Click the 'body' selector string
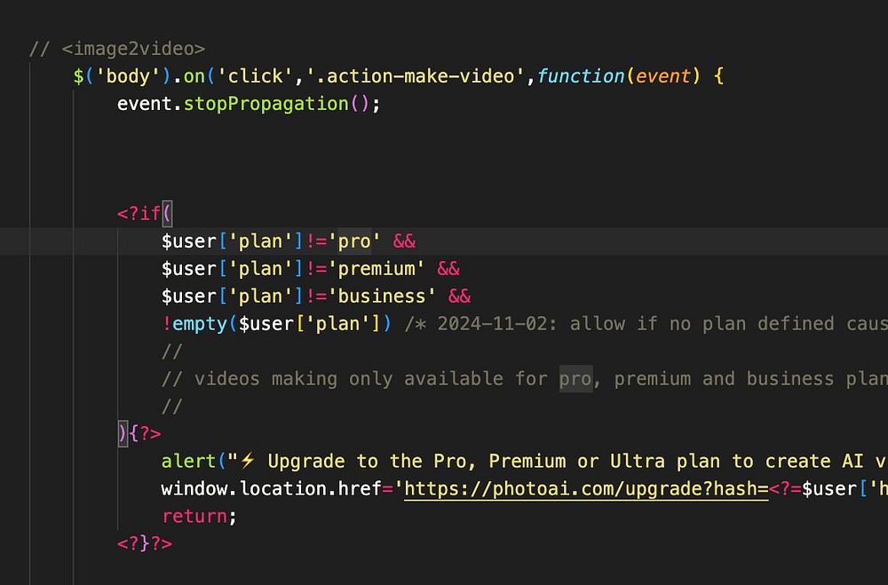This screenshot has width=888, height=585. (x=128, y=75)
